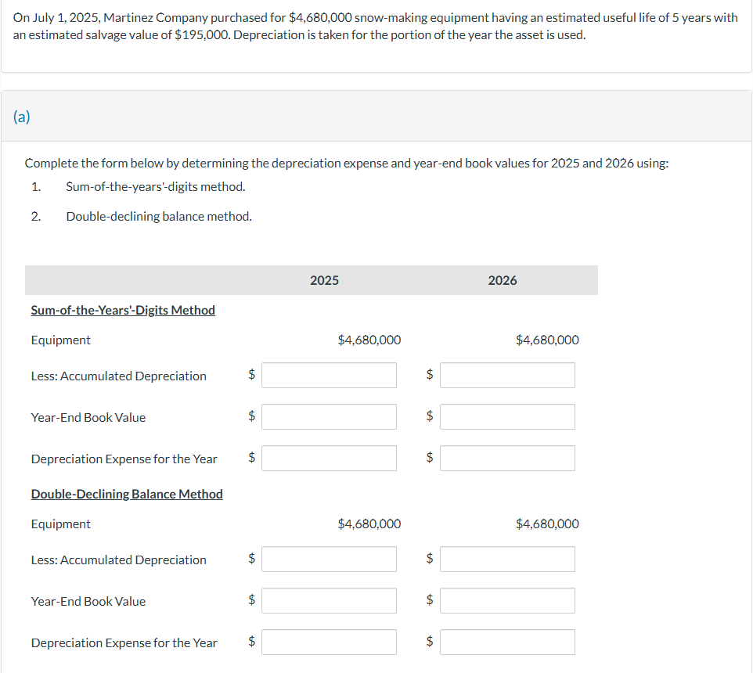The width and height of the screenshot is (753, 673).
Task: Click the 2025 Equipment value $4,680,000 under Double-Declining
Action: point(369,524)
